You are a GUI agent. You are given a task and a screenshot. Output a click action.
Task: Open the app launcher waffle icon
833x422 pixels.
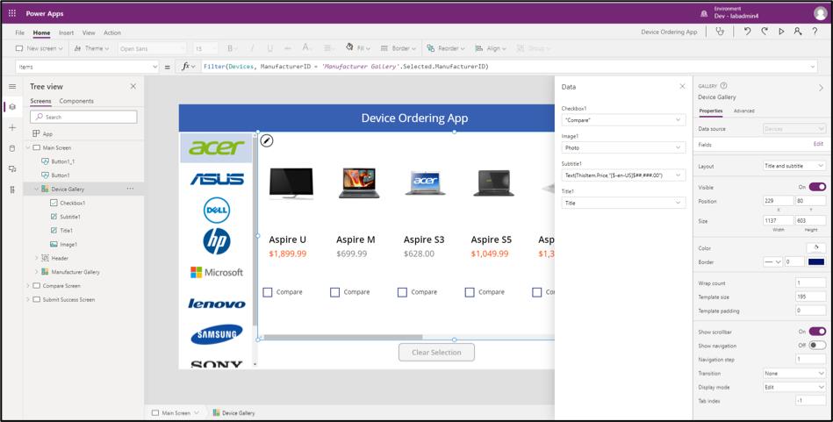(12, 13)
